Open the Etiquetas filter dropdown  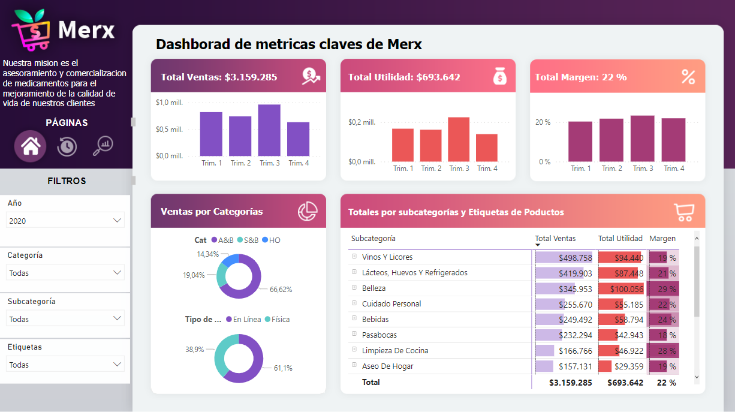(x=65, y=365)
